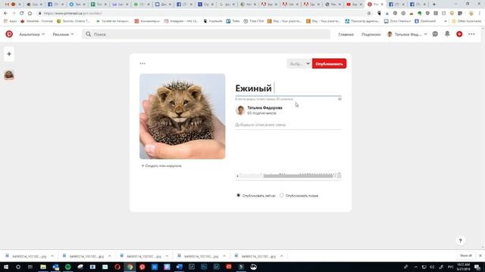The width and height of the screenshot is (485, 272).
Task: Add a new pin with the plus button
Action: click(x=9, y=54)
